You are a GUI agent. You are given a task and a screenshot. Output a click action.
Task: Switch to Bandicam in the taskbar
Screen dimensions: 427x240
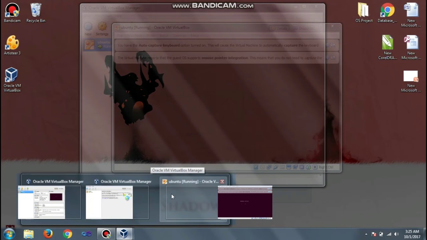106,234
